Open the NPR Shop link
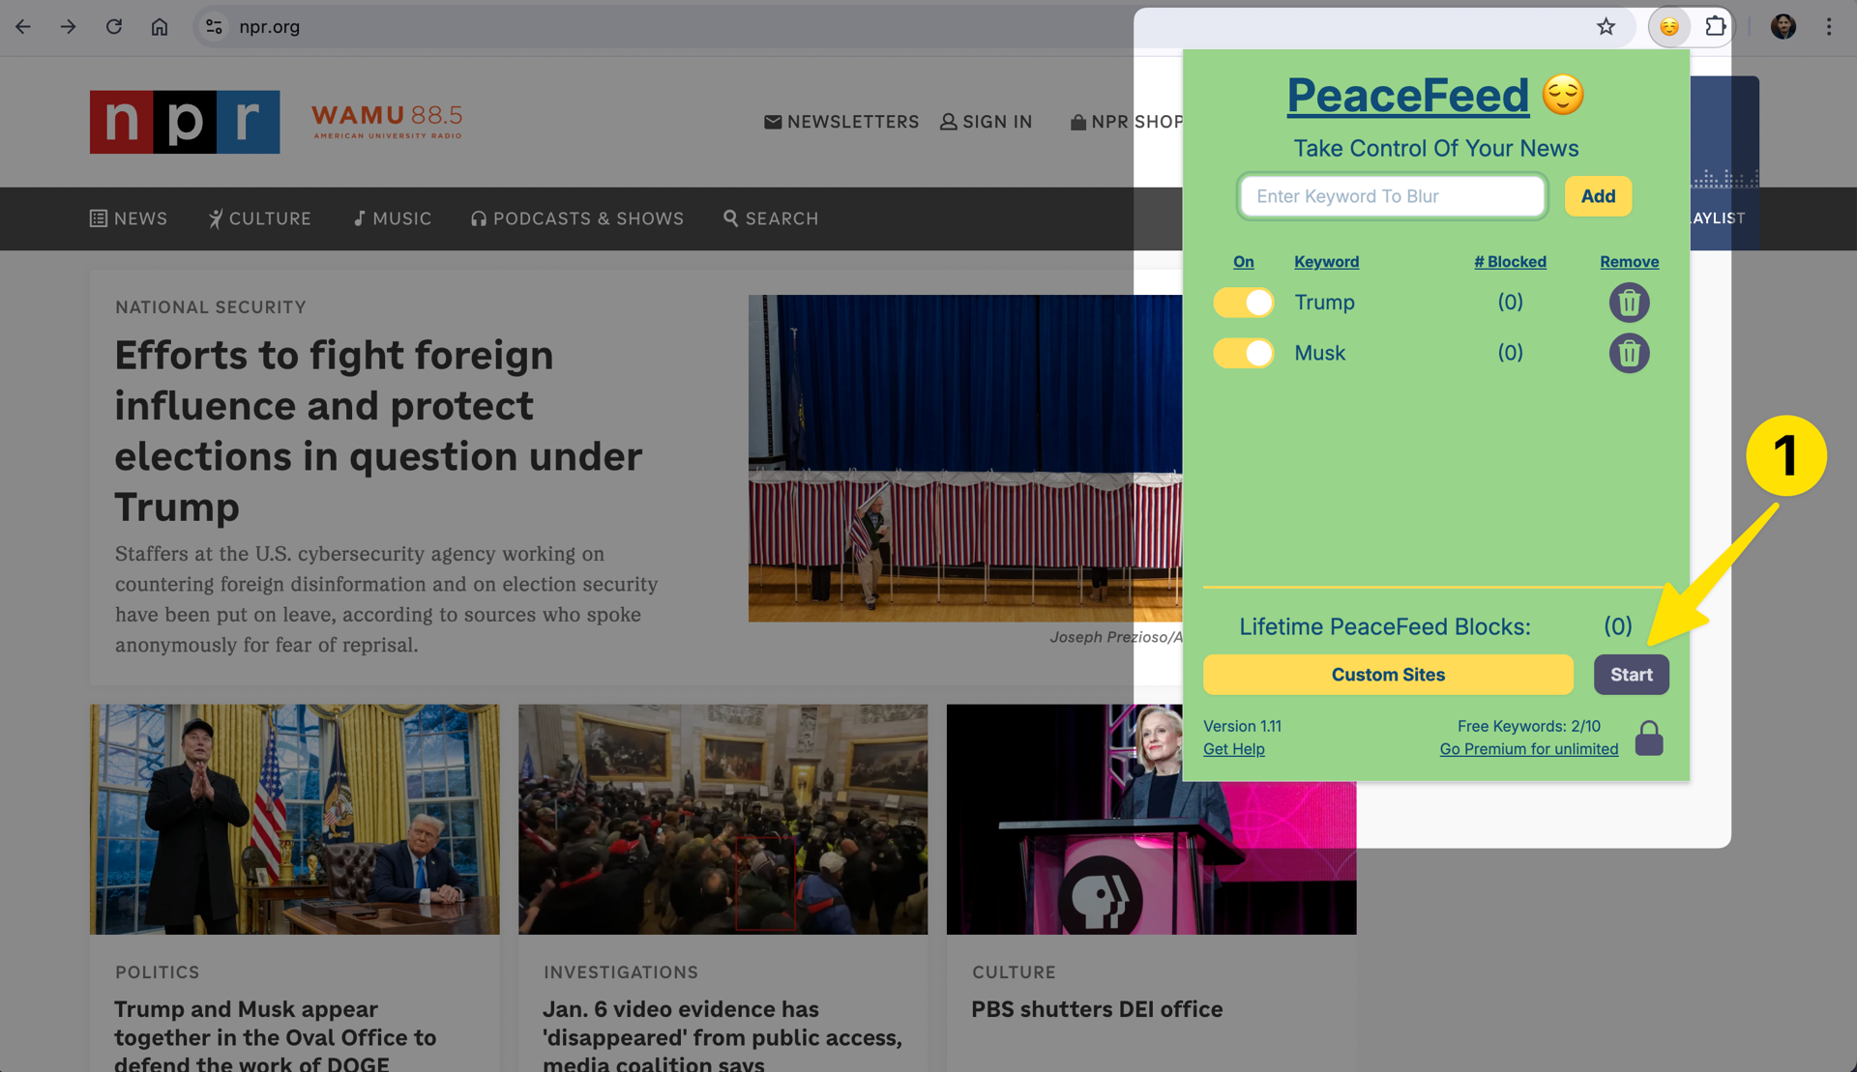The height and width of the screenshot is (1072, 1857). click(1126, 122)
